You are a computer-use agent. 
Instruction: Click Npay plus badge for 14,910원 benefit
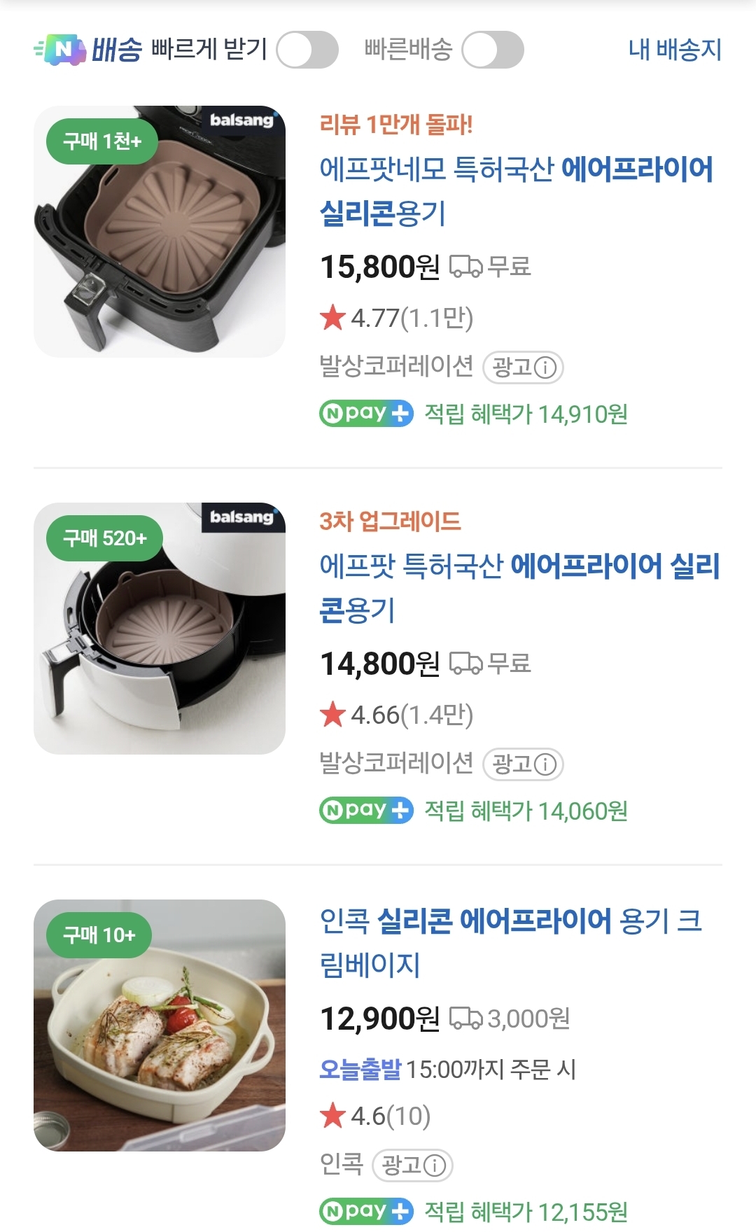click(x=366, y=414)
